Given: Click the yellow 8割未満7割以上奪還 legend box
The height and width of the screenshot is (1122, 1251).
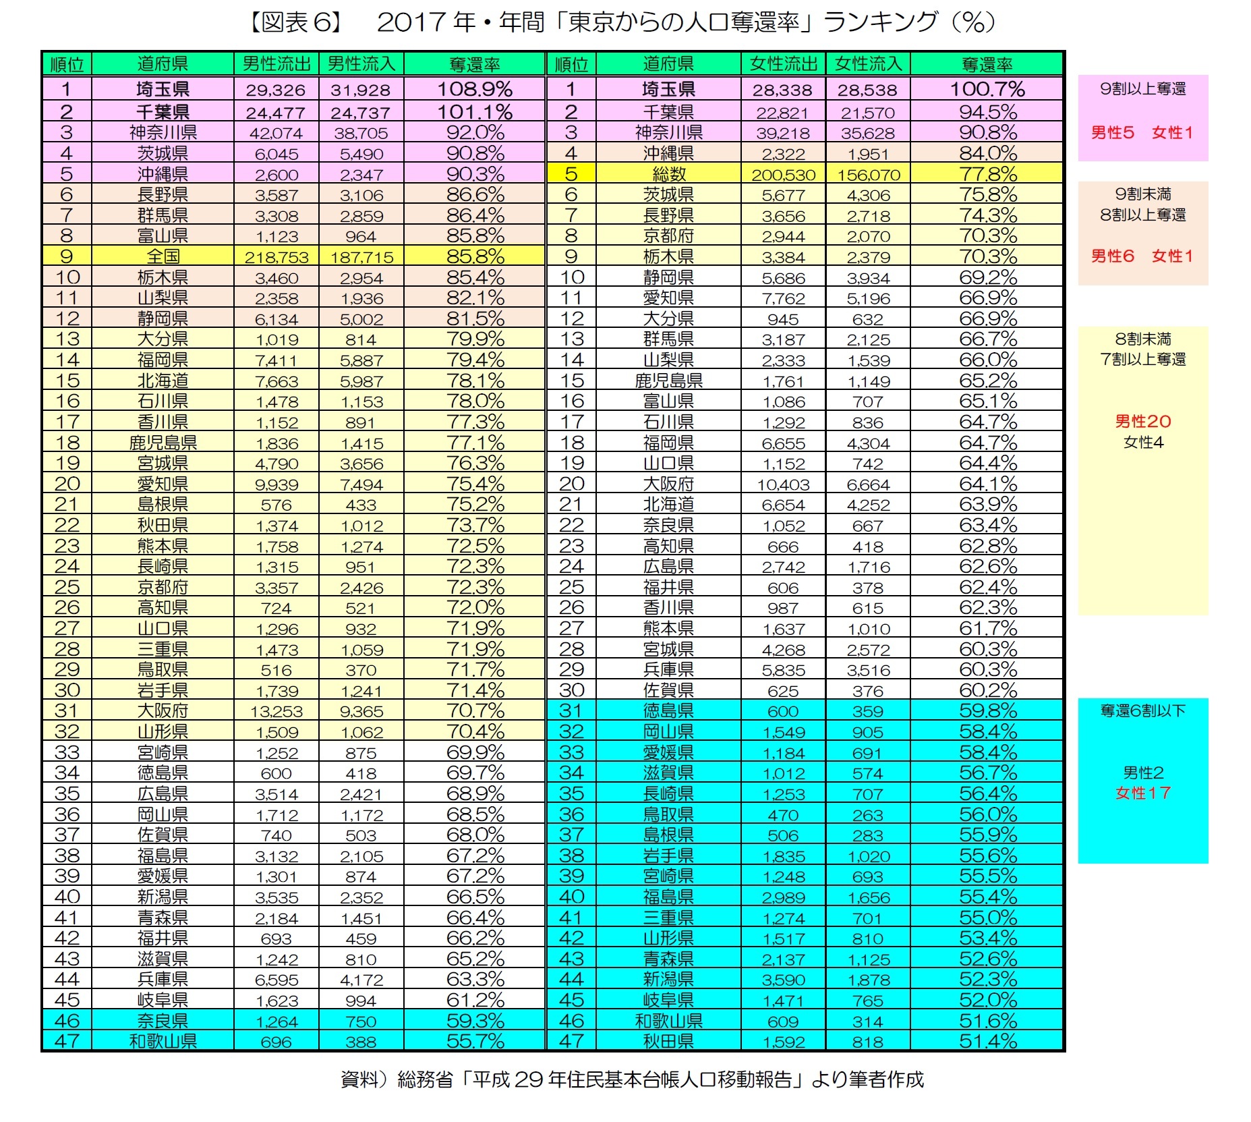Looking at the screenshot, I should pos(1142,470).
